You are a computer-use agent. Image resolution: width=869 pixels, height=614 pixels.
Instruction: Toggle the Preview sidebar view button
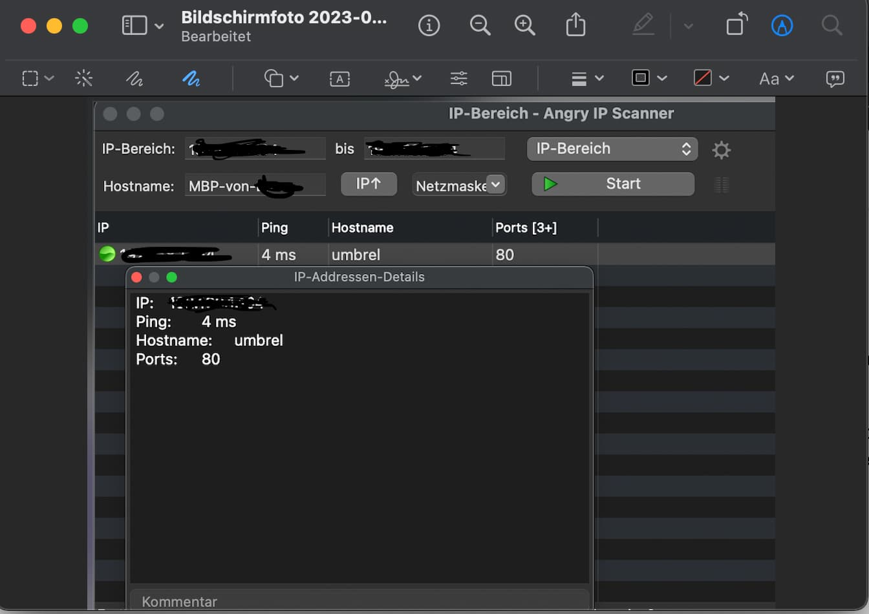click(134, 26)
